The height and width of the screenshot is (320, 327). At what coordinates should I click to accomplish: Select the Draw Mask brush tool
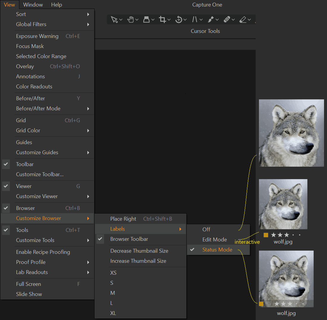[x=210, y=20]
